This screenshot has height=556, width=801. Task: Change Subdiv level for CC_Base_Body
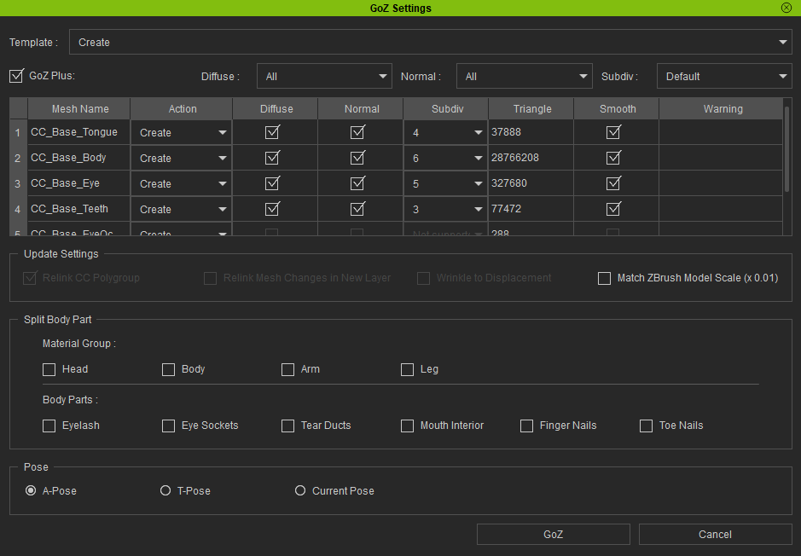446,158
